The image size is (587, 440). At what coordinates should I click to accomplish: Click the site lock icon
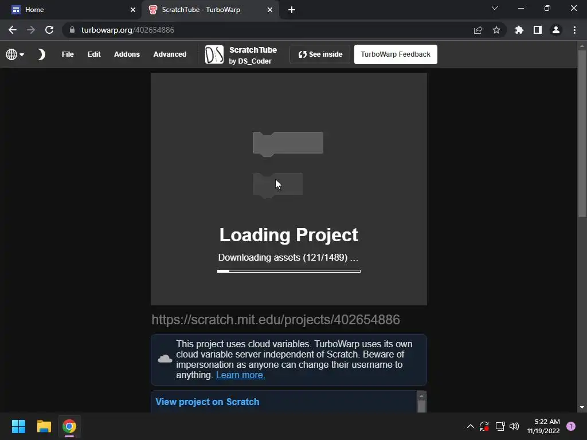72,30
